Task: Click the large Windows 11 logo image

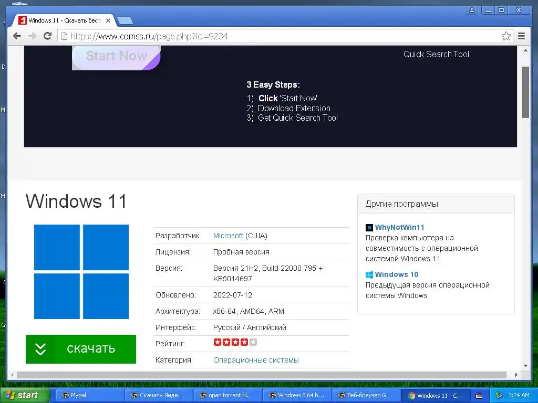Action: 81,272
